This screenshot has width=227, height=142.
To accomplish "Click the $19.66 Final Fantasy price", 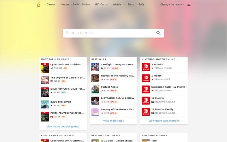I will pos(57,117).
